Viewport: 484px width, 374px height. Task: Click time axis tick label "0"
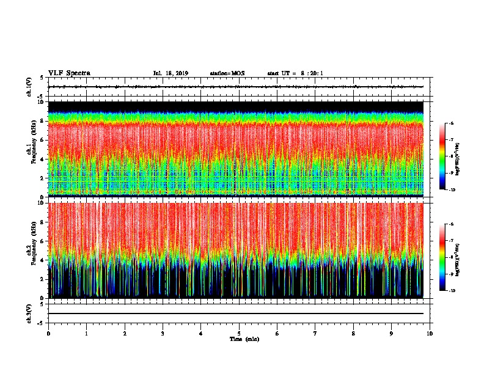point(48,334)
